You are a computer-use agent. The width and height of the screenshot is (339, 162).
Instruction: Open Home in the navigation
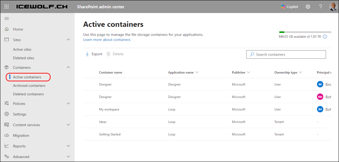pyautogui.click(x=18, y=29)
